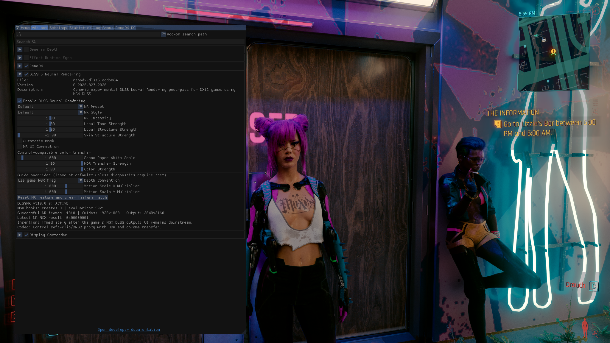This screenshot has width=610, height=343.
Task: Click the Codec: Control soft-clip/sRGB proxy line
Action: tap(89, 227)
